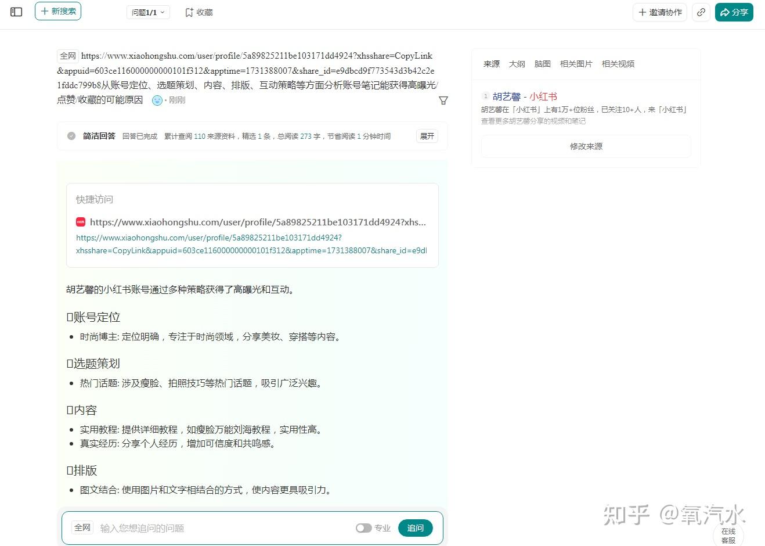Click the Xiaohongshu favicon in quick access
This screenshot has width=765, height=546.
(81, 222)
